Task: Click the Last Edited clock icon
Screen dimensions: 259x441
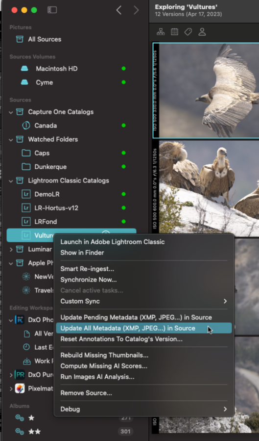Action: [x=26, y=347]
